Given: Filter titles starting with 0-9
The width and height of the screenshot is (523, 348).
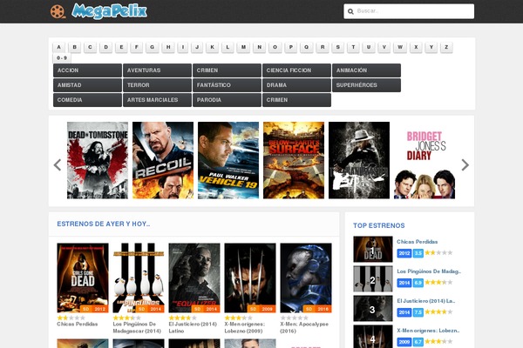Looking at the screenshot, I should pos(62,58).
